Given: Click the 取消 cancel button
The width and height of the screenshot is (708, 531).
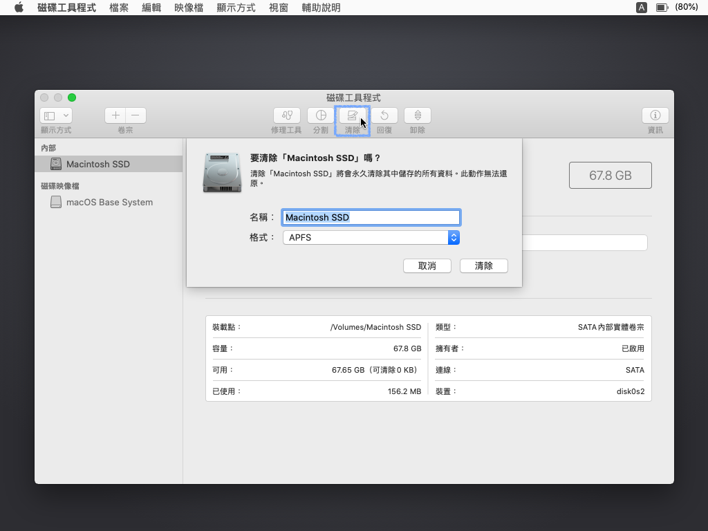Looking at the screenshot, I should [427, 266].
